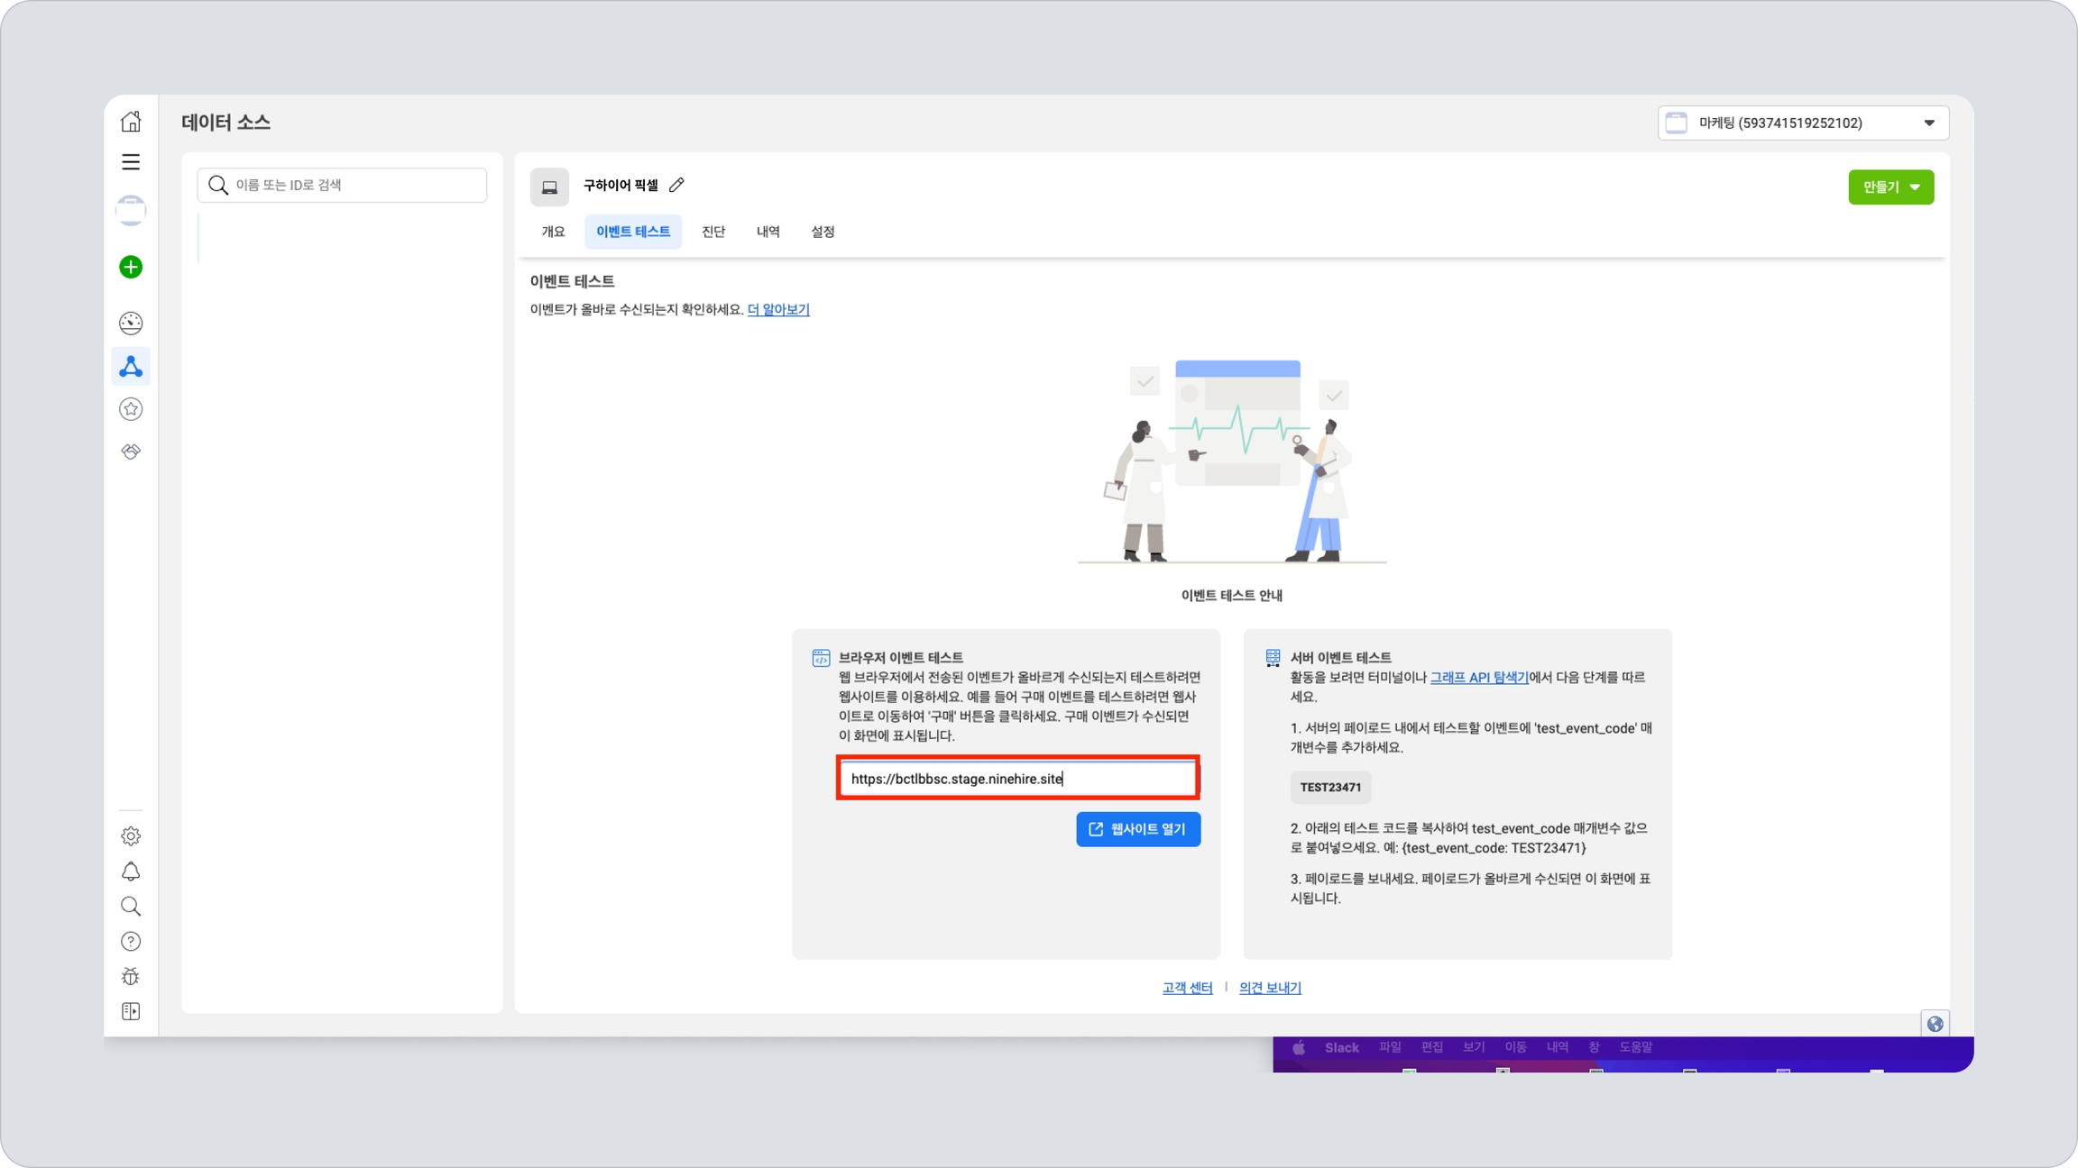
Task: Switch to the 개요 tab
Action: (x=553, y=232)
